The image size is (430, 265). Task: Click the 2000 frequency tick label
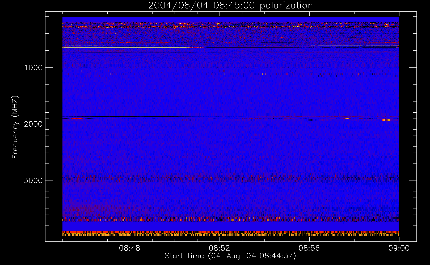(x=33, y=124)
